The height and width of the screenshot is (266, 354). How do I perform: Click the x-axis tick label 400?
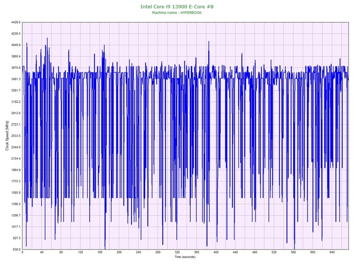pyautogui.click(x=216, y=252)
